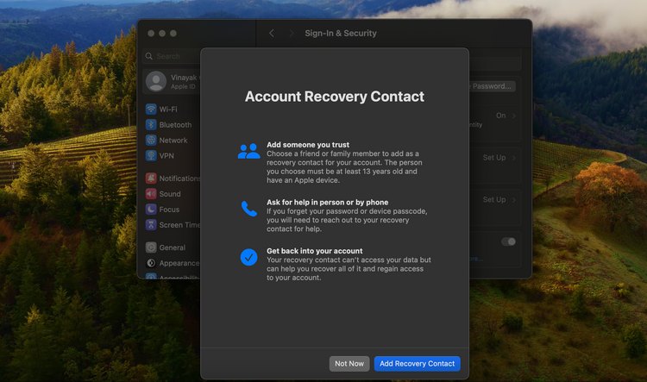Close the settings window with the first window-control dot

[151, 33]
